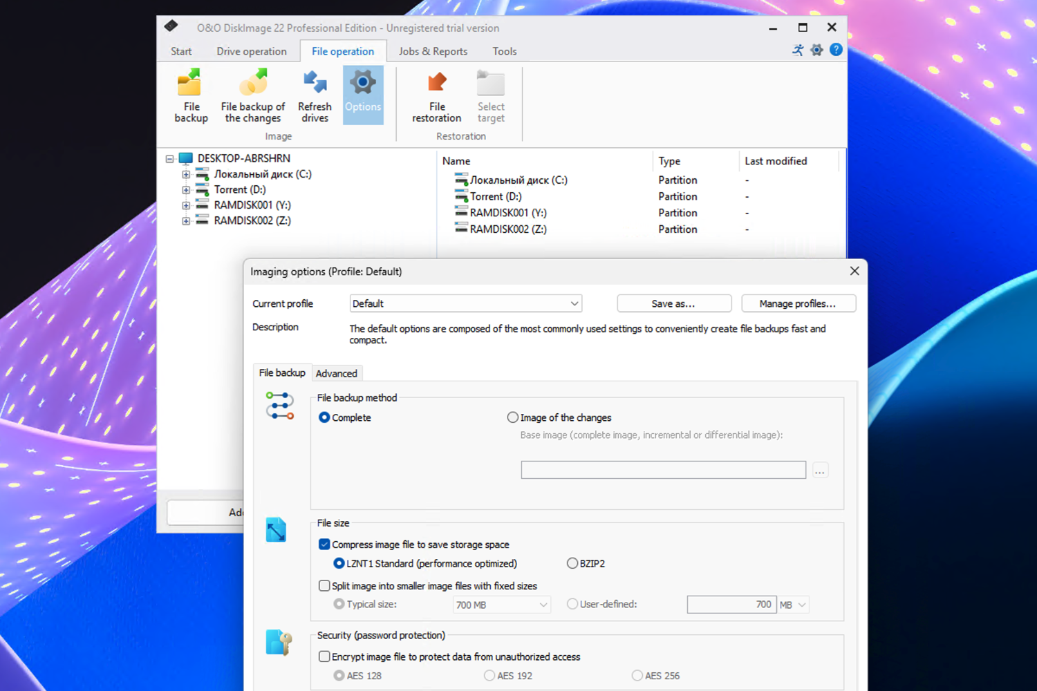Click the File size section icon
The image size is (1037, 691).
tap(276, 530)
